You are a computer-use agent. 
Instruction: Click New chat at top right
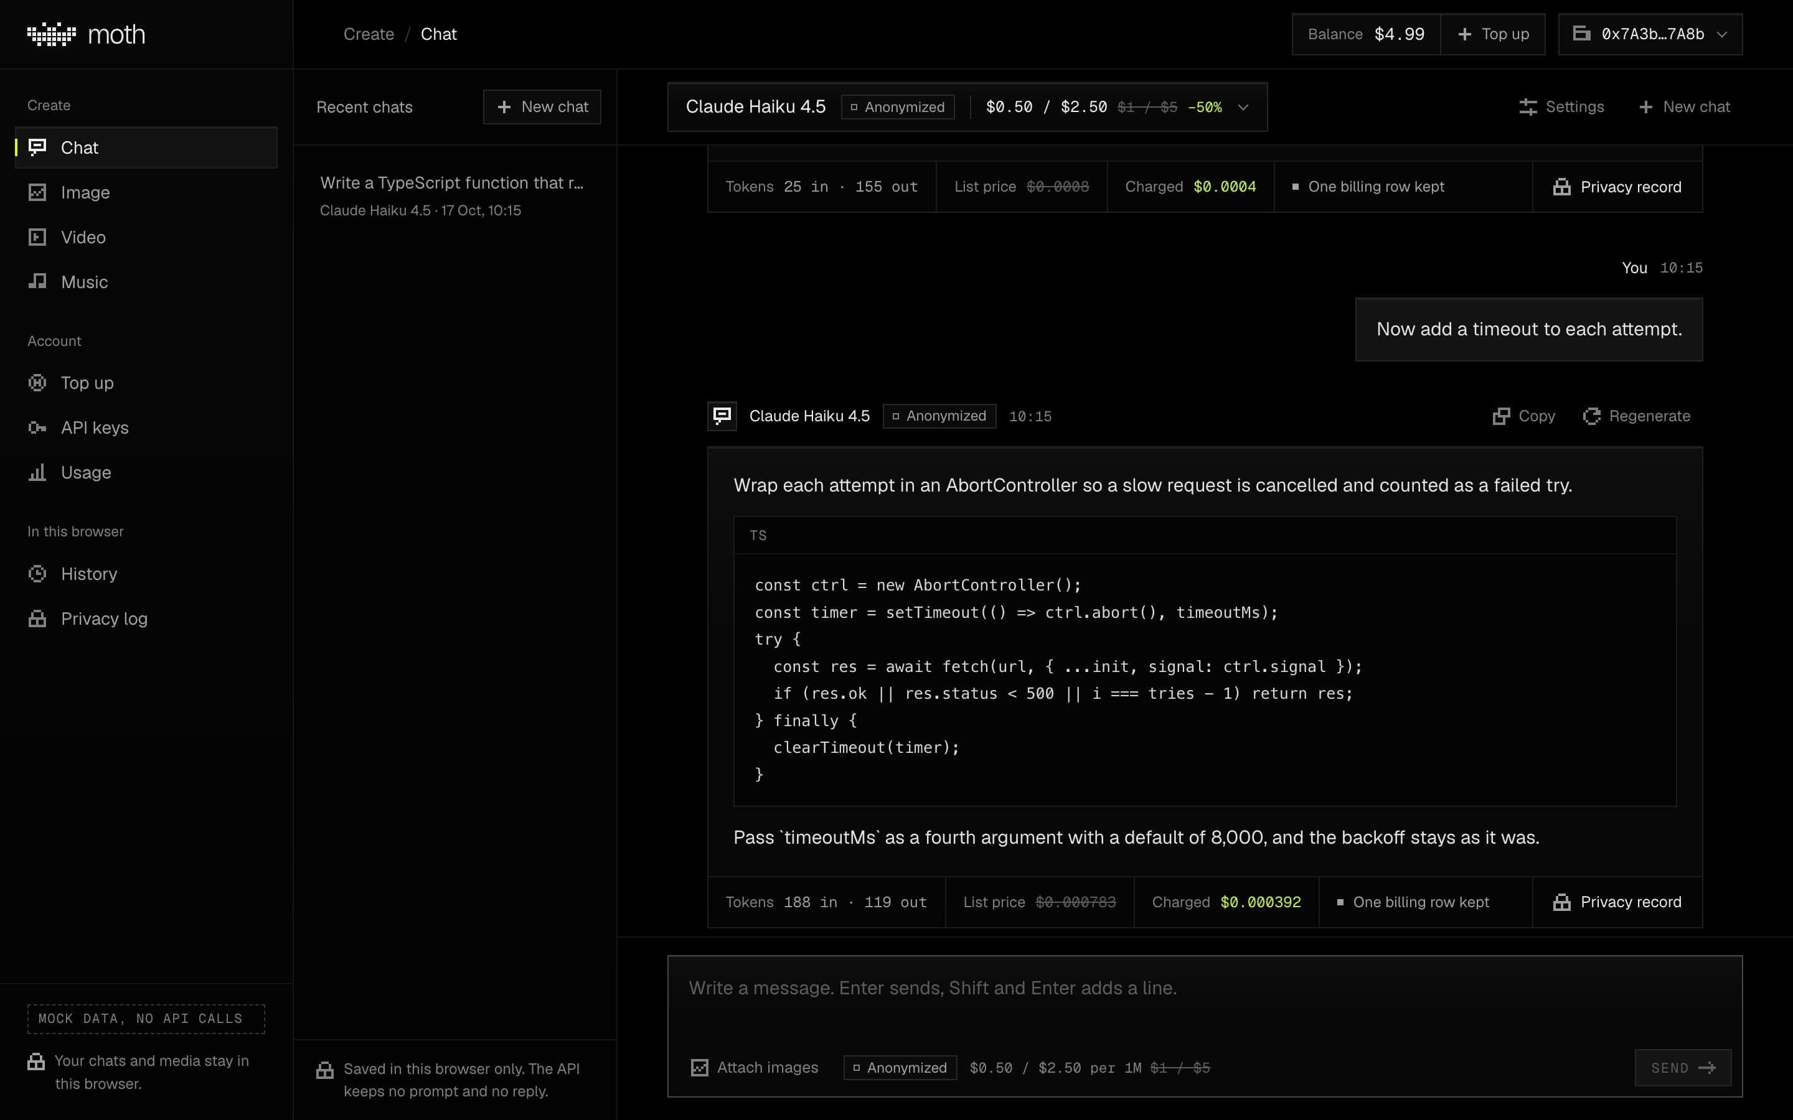[x=1684, y=106]
